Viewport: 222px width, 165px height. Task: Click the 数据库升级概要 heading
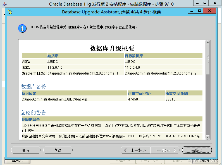[x=112, y=48]
